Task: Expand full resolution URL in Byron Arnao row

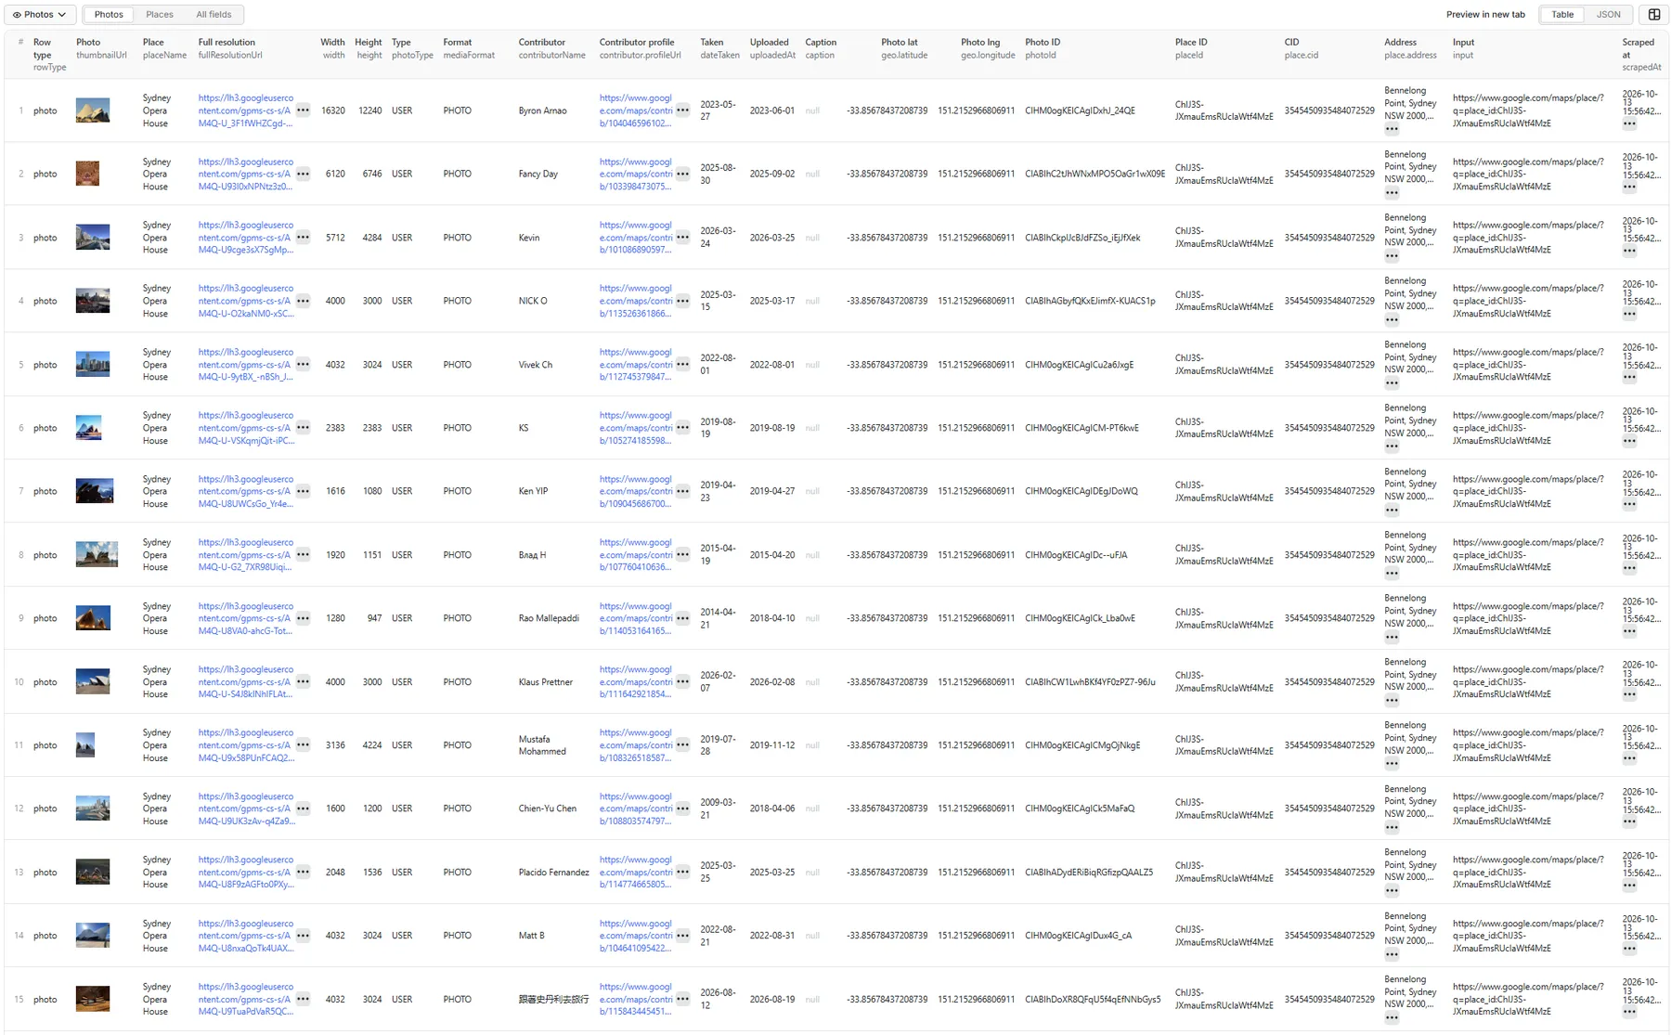Action: [x=304, y=110]
